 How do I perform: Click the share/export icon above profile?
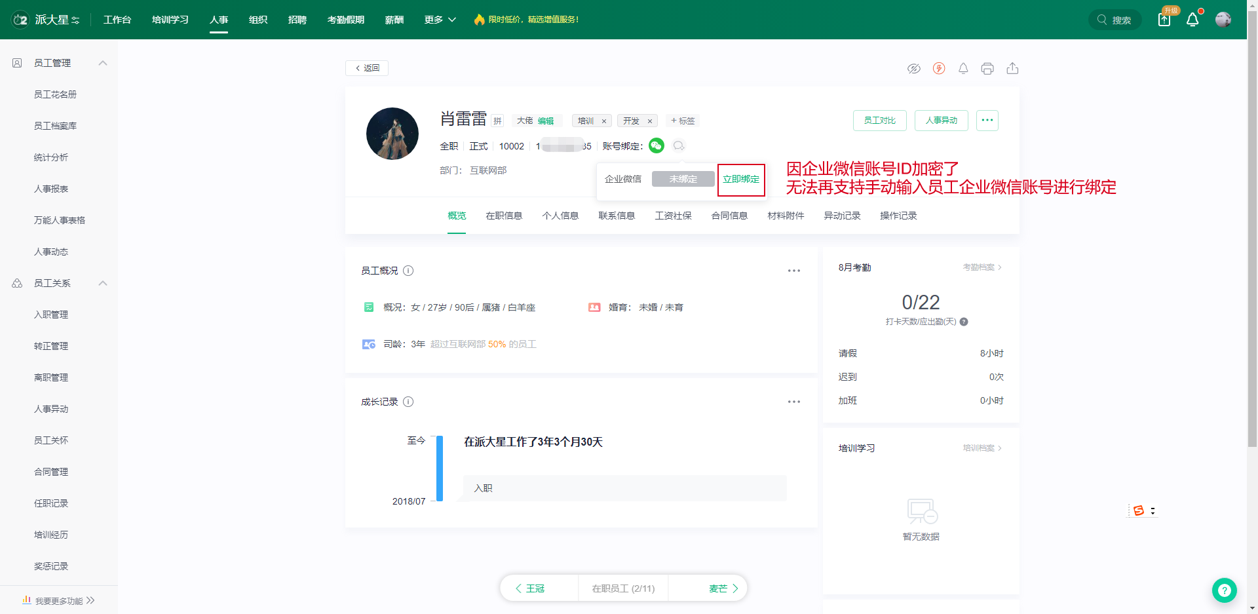1012,69
